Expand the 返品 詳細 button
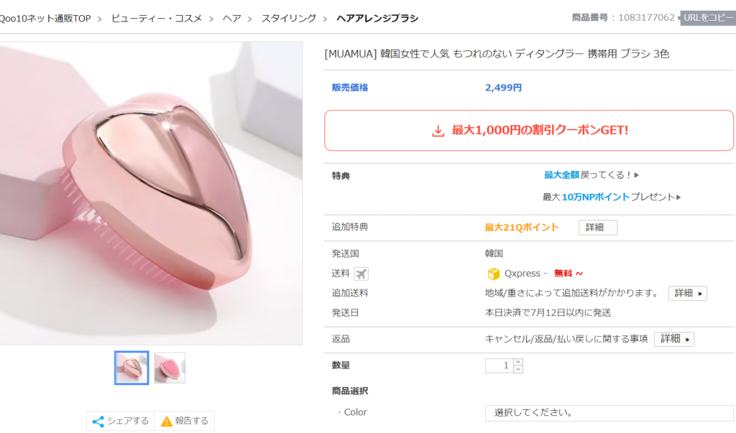Viewport: 736px width, 433px height. (x=673, y=339)
